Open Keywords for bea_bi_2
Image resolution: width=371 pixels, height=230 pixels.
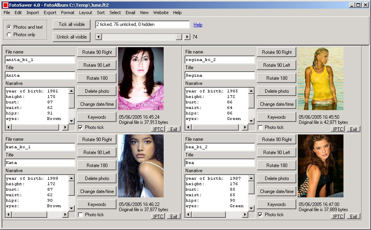coord(277,204)
